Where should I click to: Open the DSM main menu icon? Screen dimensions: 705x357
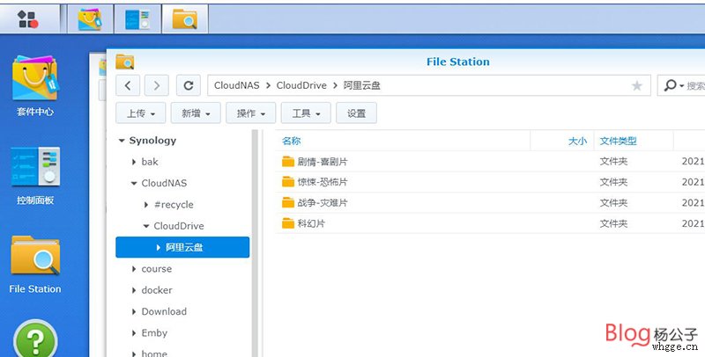pyautogui.click(x=28, y=19)
